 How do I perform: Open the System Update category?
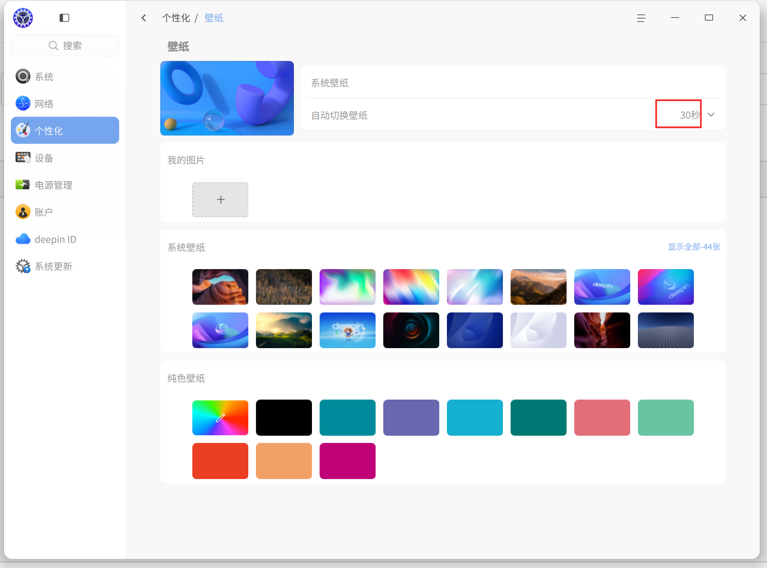point(65,266)
